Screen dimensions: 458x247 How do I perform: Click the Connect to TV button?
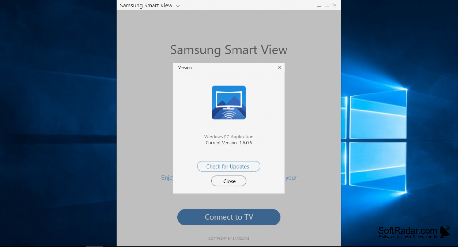229,217
